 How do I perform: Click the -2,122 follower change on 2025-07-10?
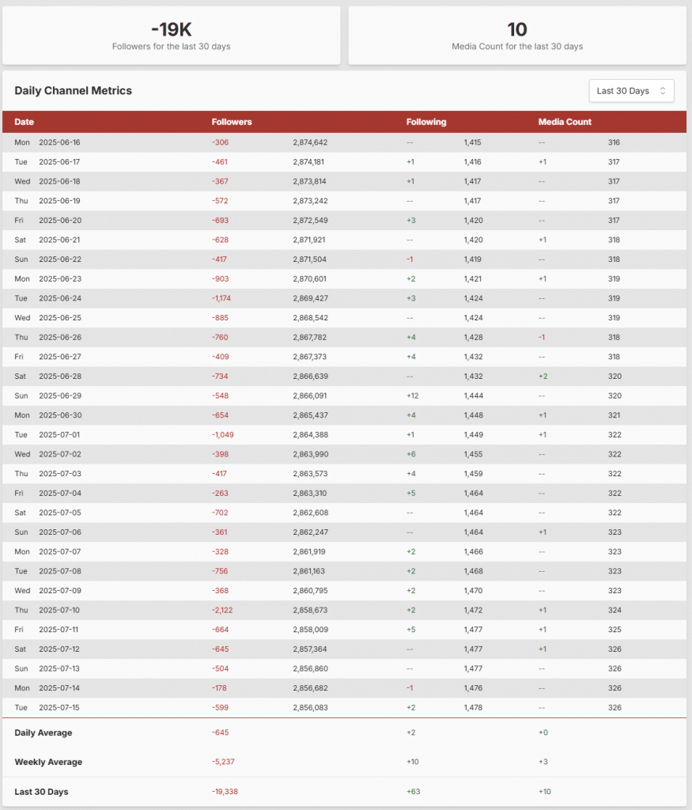[x=222, y=610]
